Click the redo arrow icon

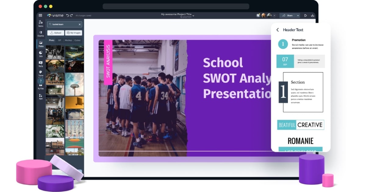[71, 16]
